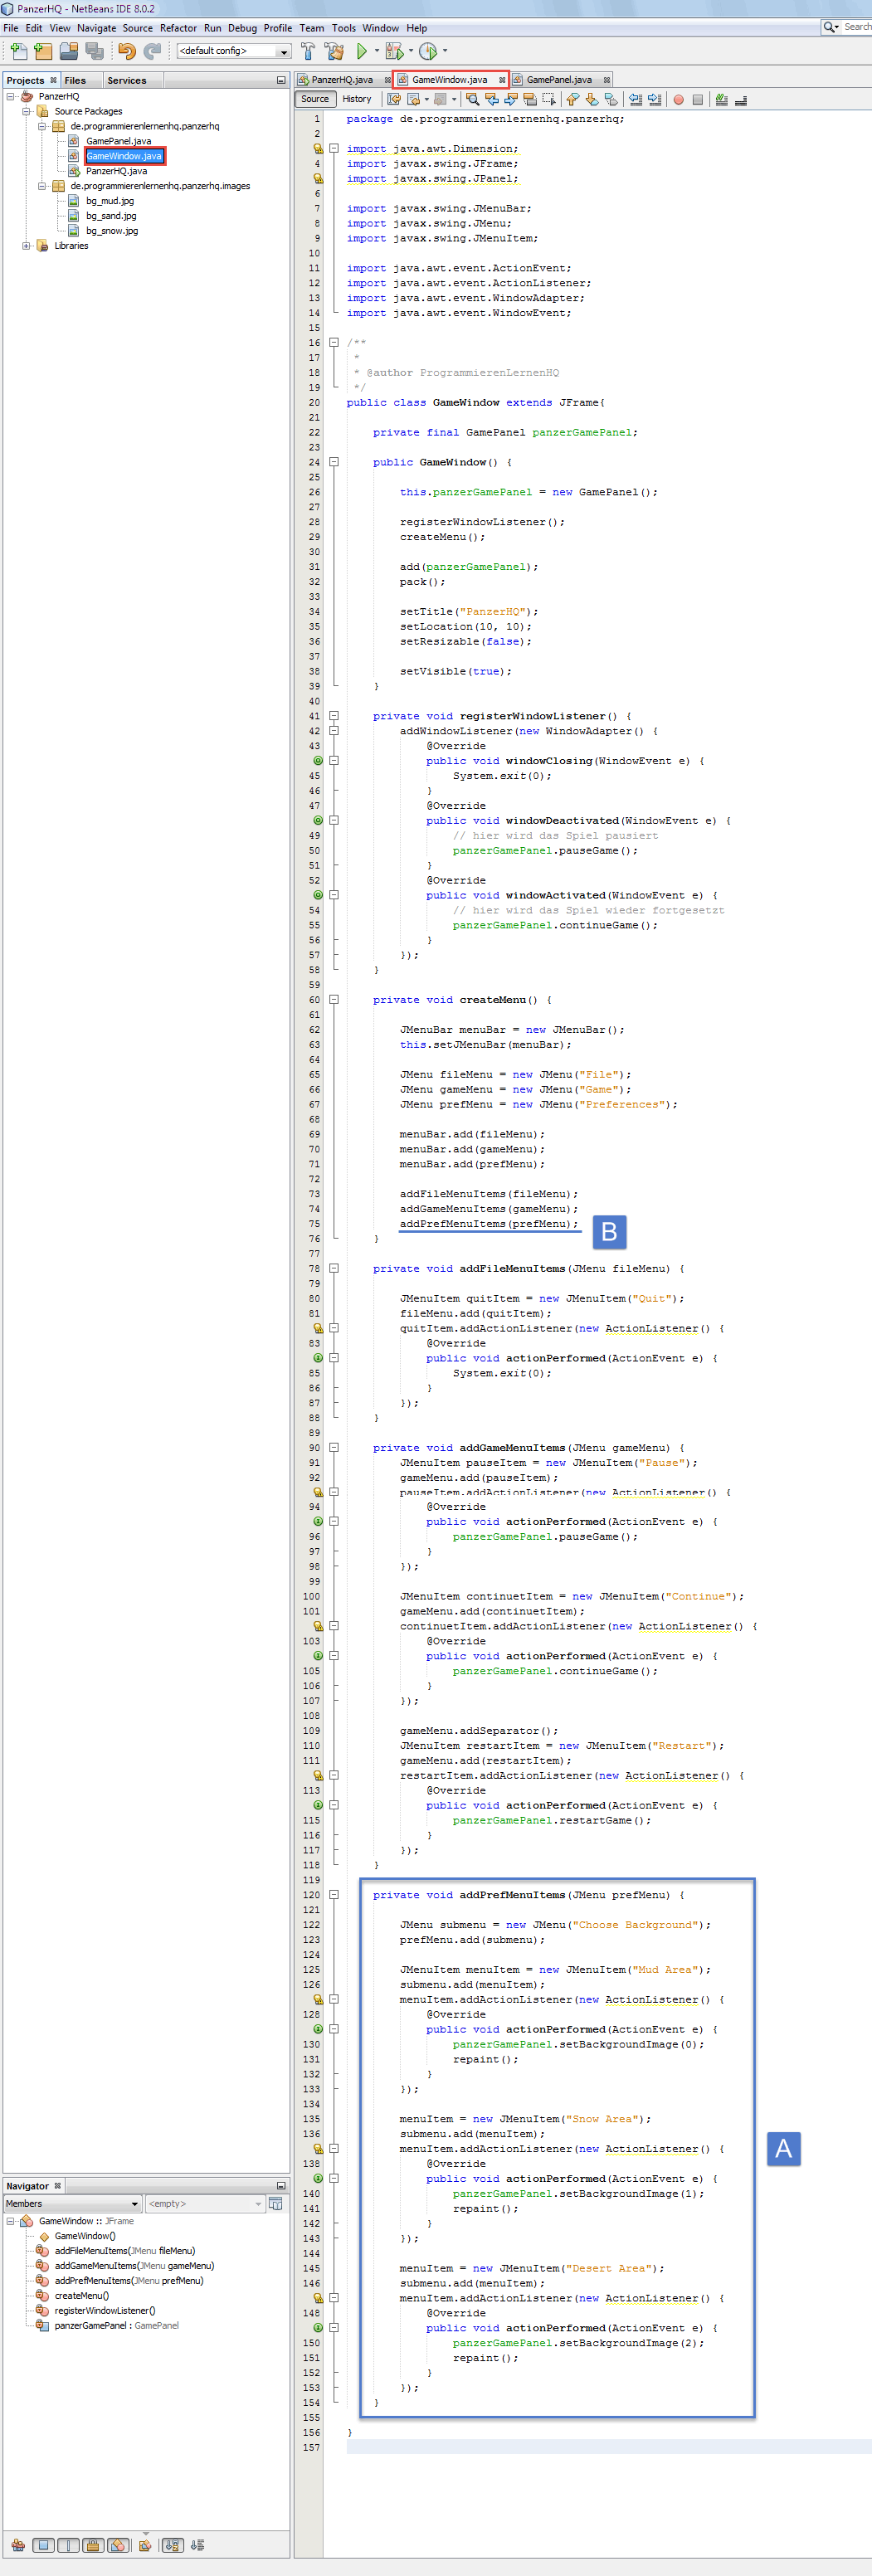Image resolution: width=872 pixels, height=2576 pixels.
Task: Collapse the PanzerHQ project node
Action: click(x=11, y=96)
